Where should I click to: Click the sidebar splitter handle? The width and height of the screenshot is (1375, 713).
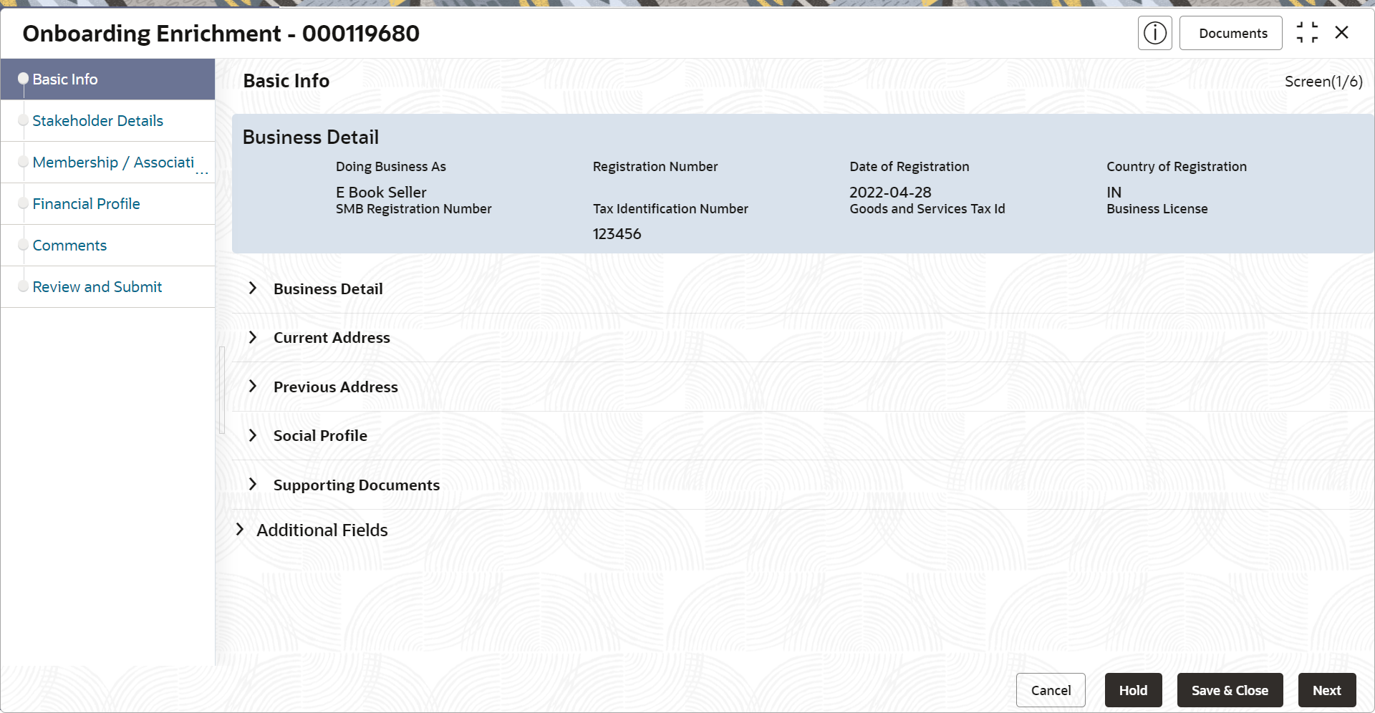[x=222, y=390]
